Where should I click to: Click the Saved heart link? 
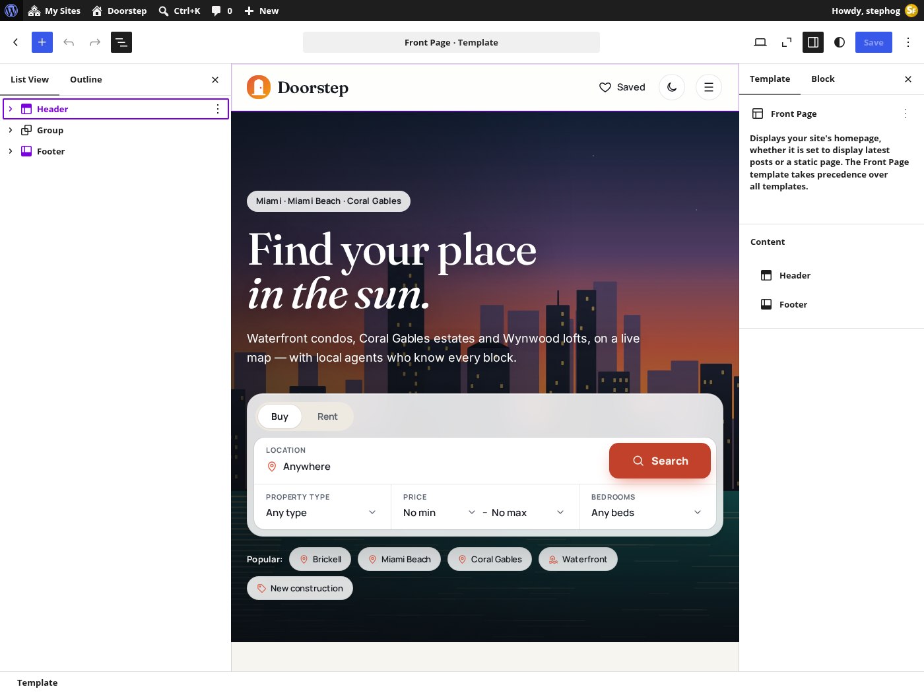click(x=622, y=87)
